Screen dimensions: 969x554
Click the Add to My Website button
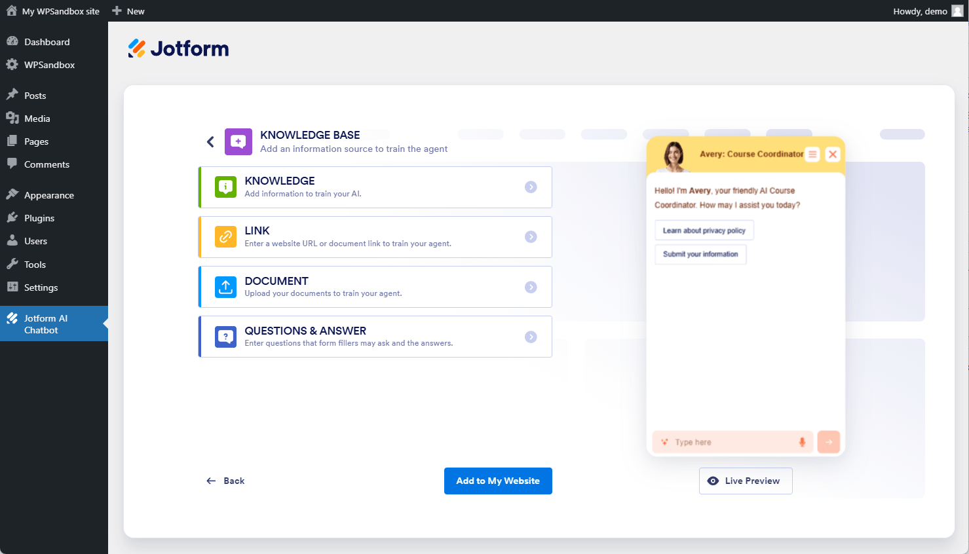(498, 481)
